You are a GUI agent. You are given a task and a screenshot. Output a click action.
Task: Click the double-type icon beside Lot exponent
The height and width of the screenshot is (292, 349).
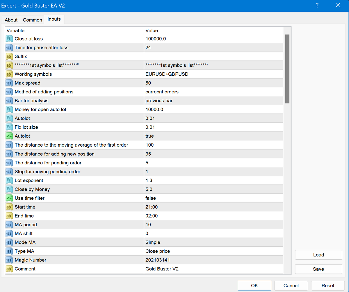(9, 180)
